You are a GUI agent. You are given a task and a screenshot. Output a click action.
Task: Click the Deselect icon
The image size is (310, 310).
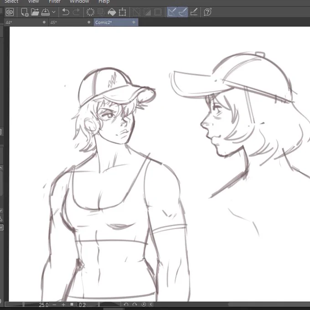coord(136,12)
